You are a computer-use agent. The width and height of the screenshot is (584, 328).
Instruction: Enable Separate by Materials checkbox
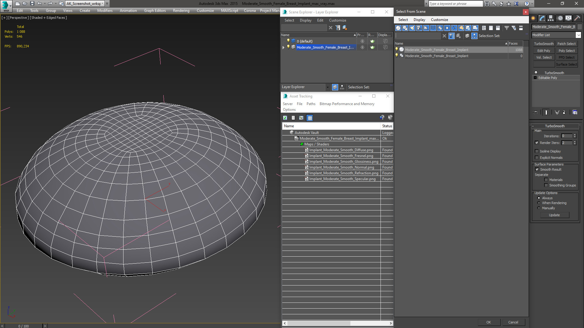coord(546,180)
